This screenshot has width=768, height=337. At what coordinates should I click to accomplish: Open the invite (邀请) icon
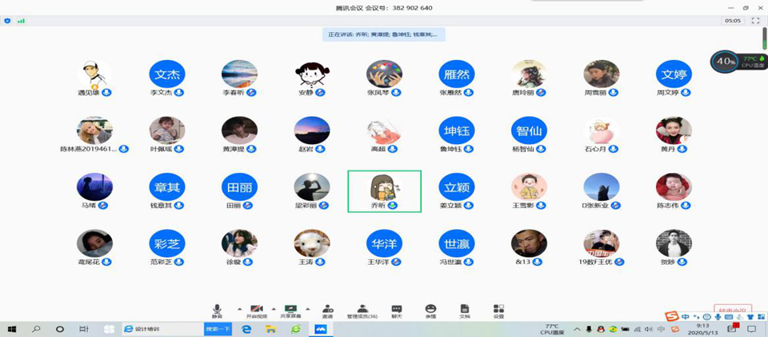tap(327, 309)
